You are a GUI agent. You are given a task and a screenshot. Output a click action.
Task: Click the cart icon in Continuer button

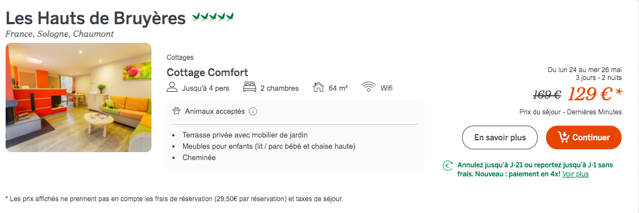564,137
